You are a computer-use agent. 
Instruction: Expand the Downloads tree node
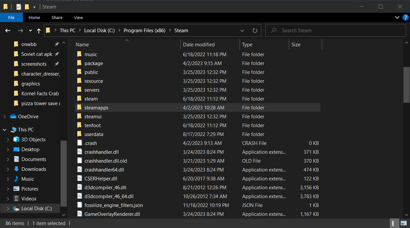(x=8, y=169)
